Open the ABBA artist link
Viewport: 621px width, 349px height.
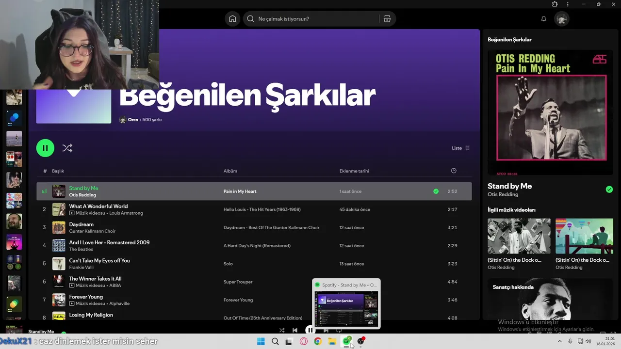(x=115, y=286)
